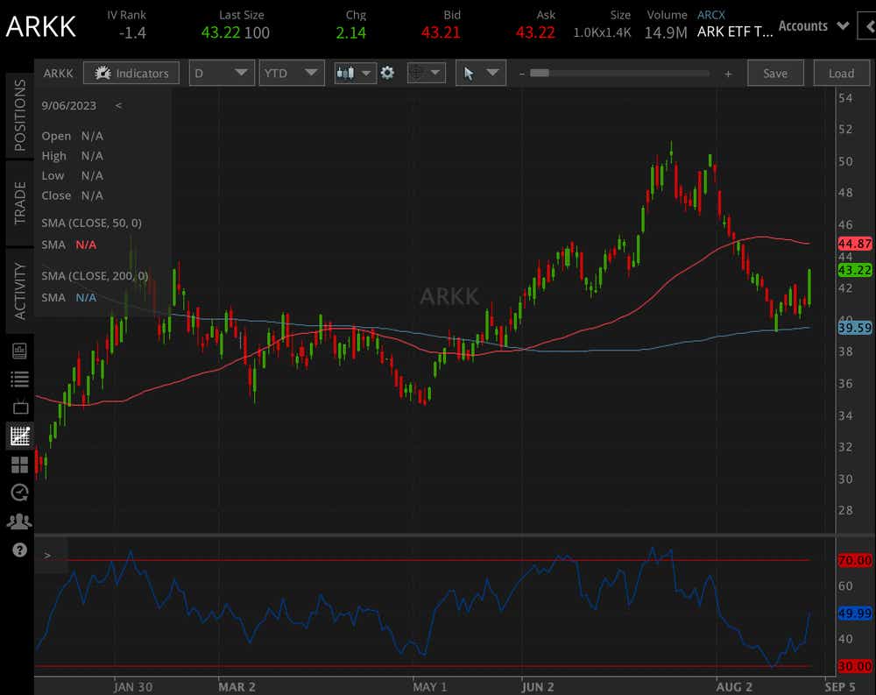Open the D timeframe dropdown
The width and height of the screenshot is (876, 695).
(x=222, y=74)
